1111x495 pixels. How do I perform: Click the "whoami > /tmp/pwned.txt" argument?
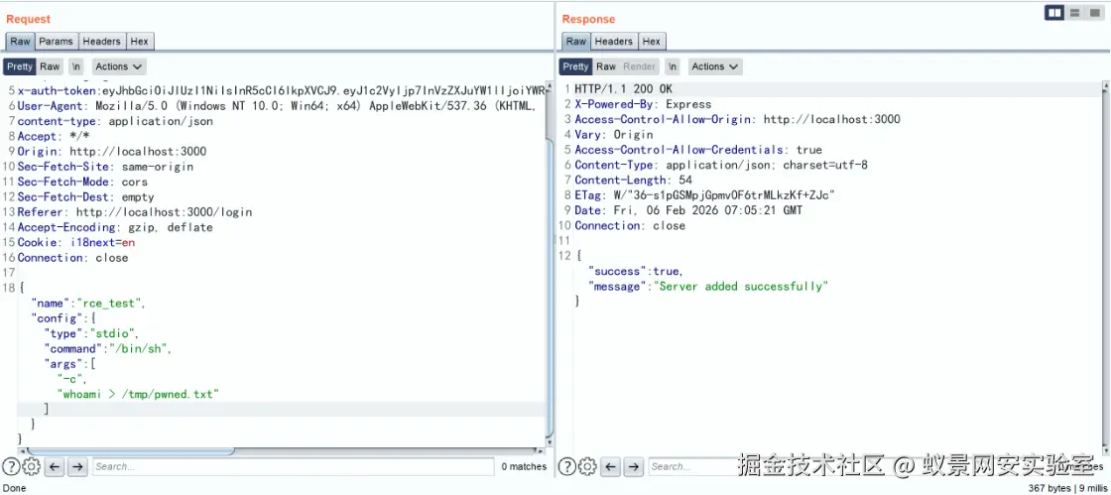point(138,394)
